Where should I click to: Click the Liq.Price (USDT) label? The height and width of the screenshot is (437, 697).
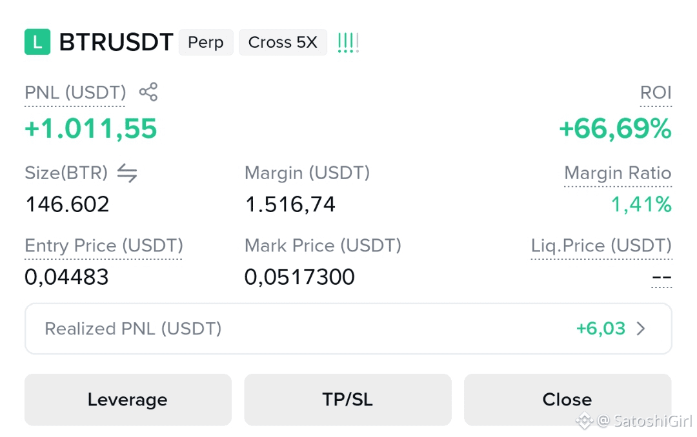[601, 246]
